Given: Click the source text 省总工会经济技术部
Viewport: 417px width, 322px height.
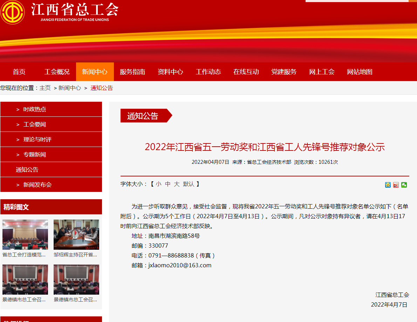Looking at the screenshot, I should click(x=269, y=162).
